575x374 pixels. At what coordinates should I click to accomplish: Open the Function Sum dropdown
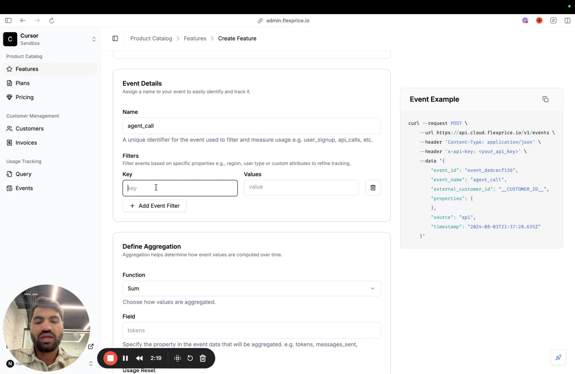pos(251,288)
